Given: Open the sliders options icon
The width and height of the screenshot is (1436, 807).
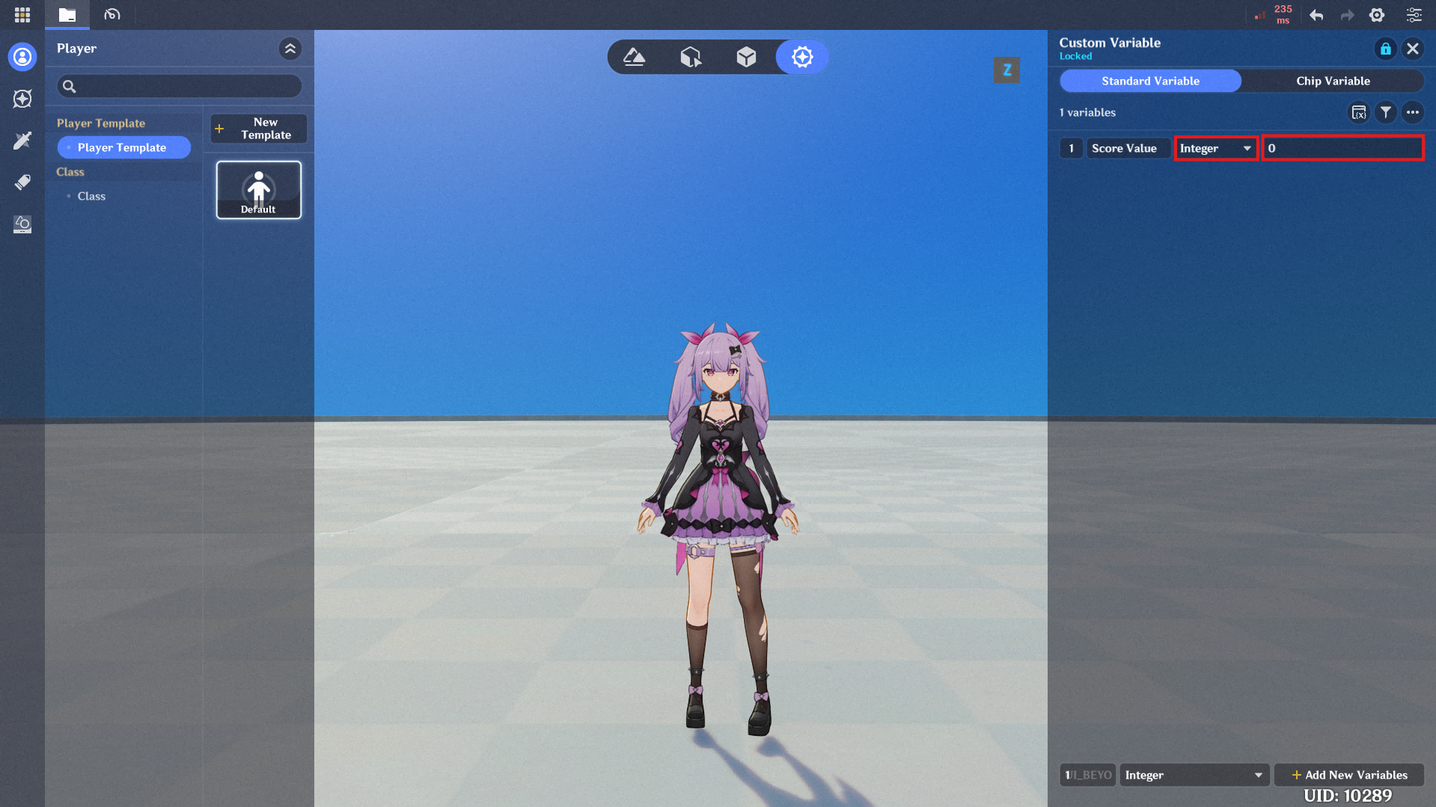Looking at the screenshot, I should [1414, 15].
